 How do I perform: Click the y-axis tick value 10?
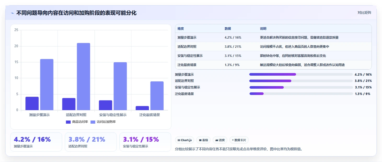coord(16,78)
